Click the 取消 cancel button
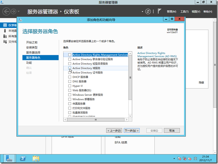The width and height of the screenshot is (218, 164). (x=172, y=130)
